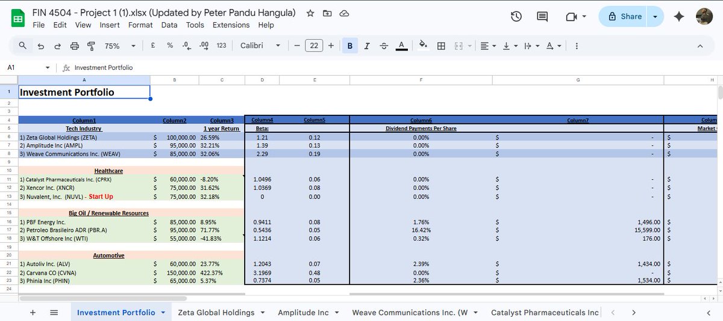Rename the document title
The image size is (723, 321).
coord(164,13)
